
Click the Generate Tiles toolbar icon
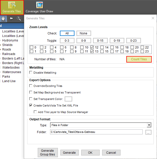tap(12, 8)
